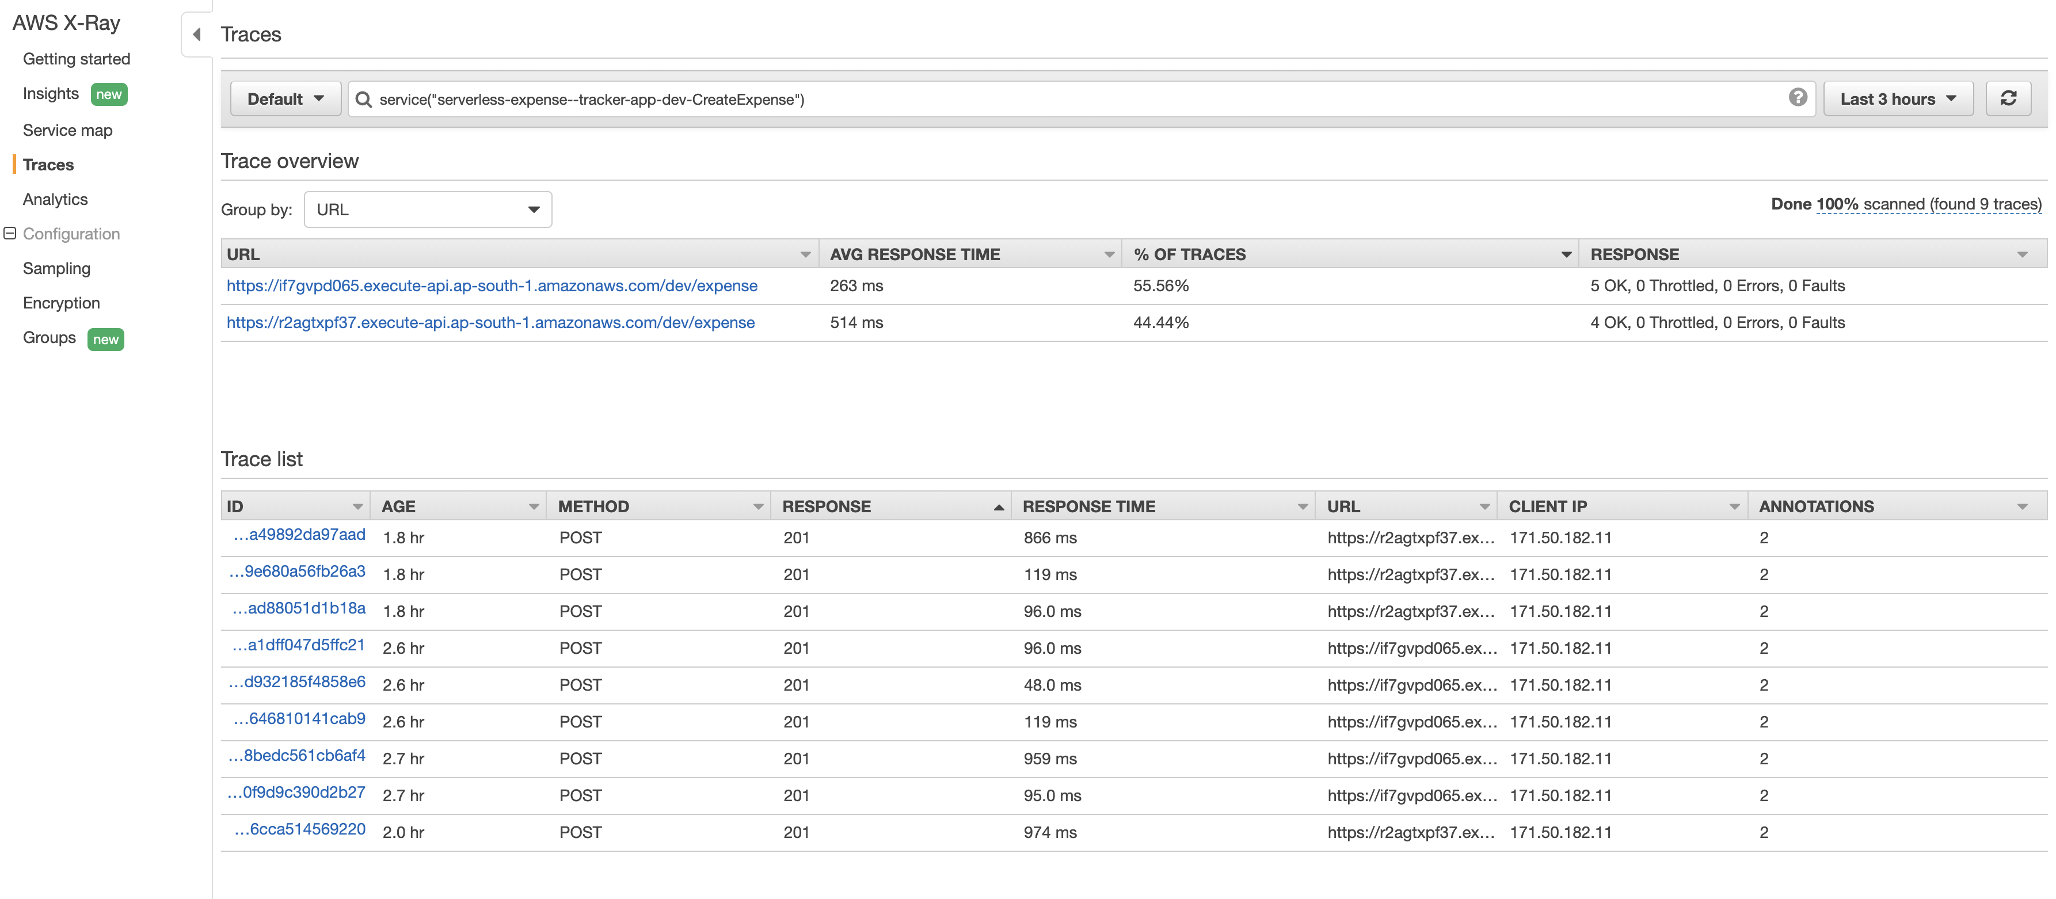Open the Service map page

pos(68,130)
